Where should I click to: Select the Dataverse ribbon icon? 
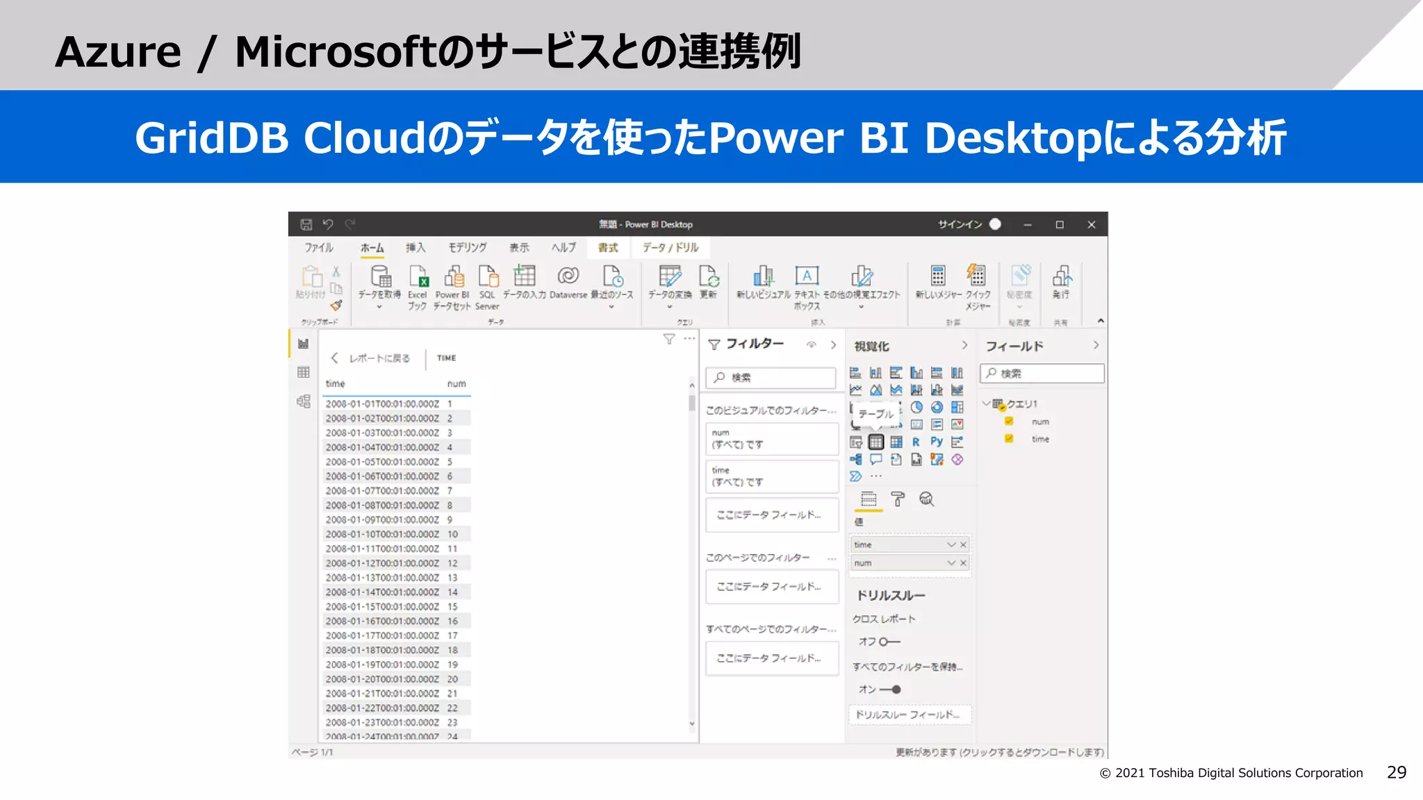[x=568, y=276]
